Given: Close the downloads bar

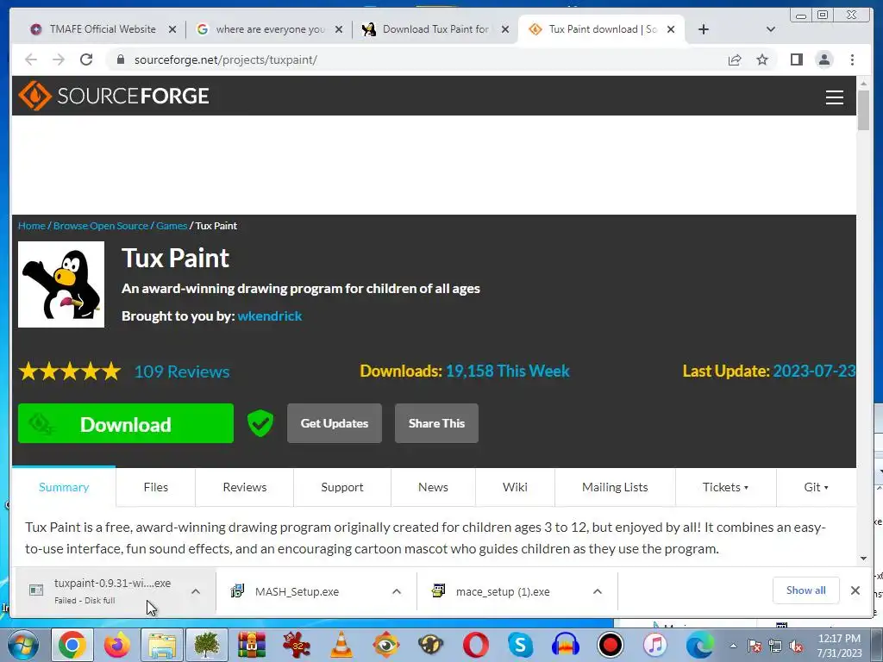Looking at the screenshot, I should click(x=855, y=590).
